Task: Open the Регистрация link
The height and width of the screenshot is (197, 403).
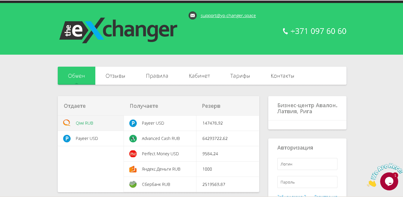Action: pyautogui.click(x=325, y=196)
